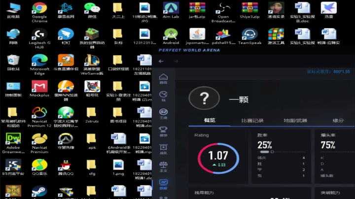Launch 英雄联盟 WeGame版 shortcut
The image size is (355, 199).
pyautogui.click(x=92, y=65)
